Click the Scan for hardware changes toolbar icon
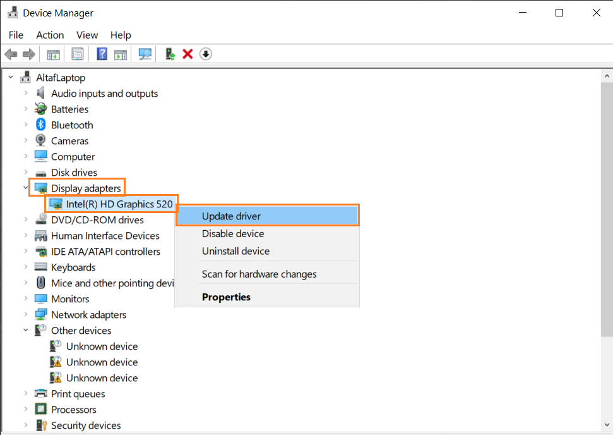The width and height of the screenshot is (613, 435). tap(145, 54)
